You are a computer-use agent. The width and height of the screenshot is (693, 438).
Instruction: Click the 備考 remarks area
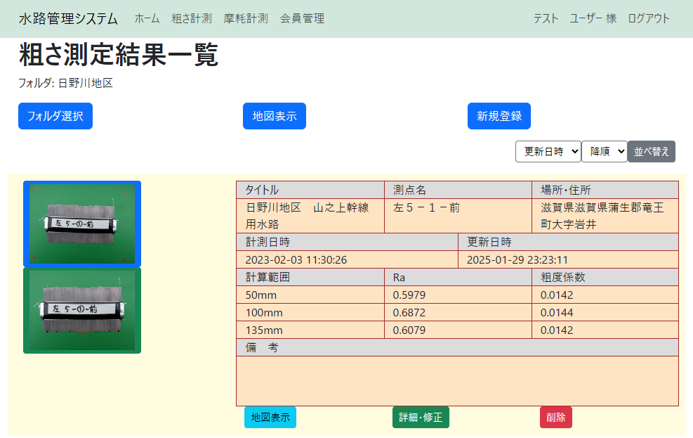pos(457,380)
